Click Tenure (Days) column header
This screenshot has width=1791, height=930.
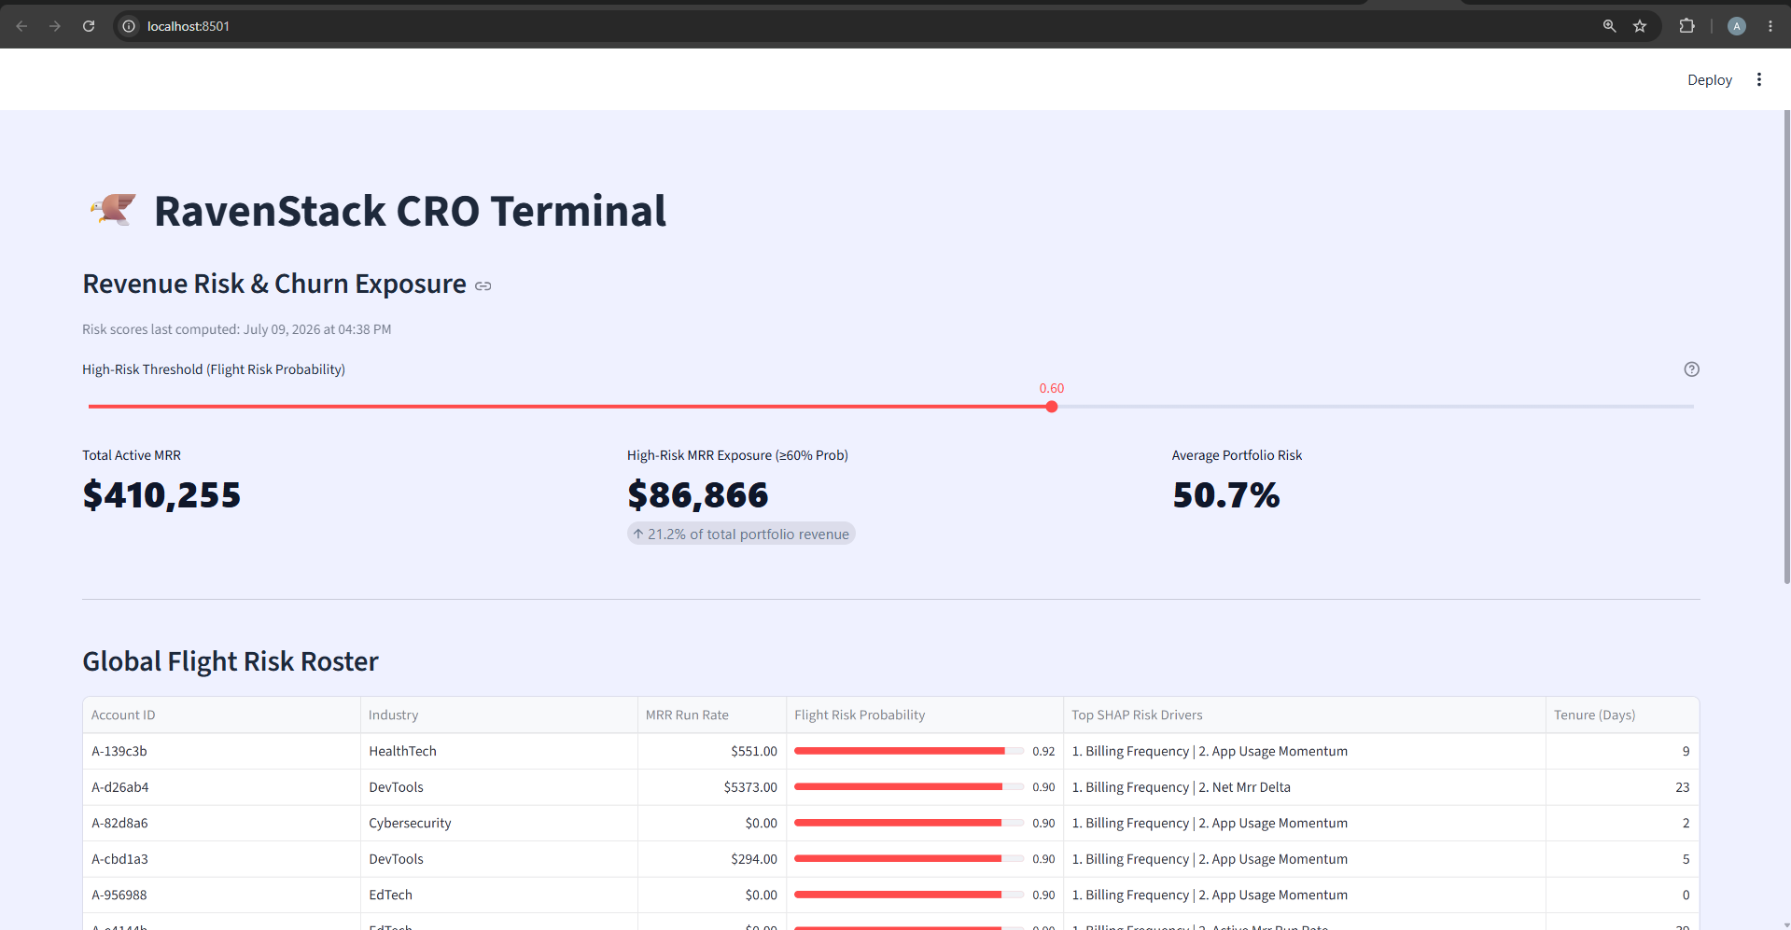point(1622,715)
